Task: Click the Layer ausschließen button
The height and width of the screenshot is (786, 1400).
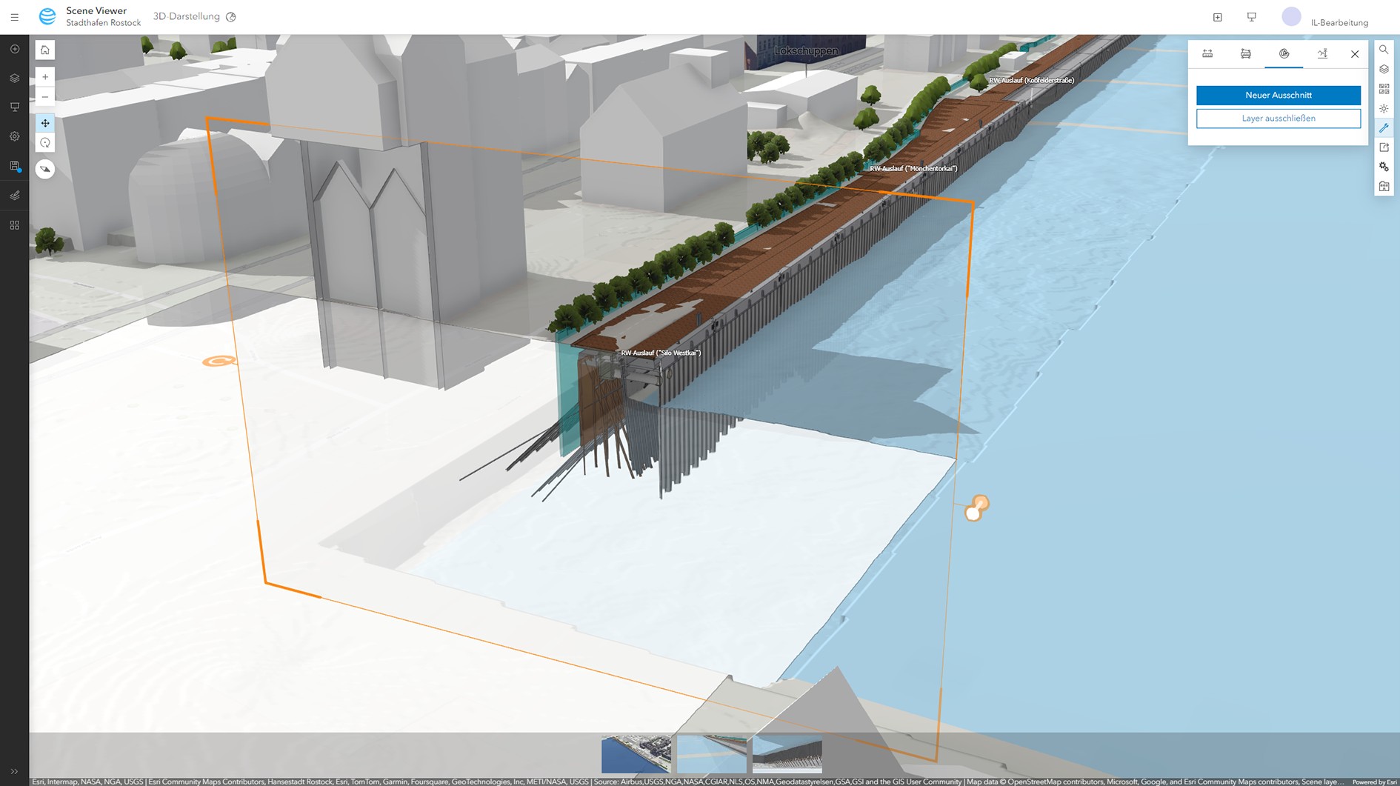Action: [1278, 119]
